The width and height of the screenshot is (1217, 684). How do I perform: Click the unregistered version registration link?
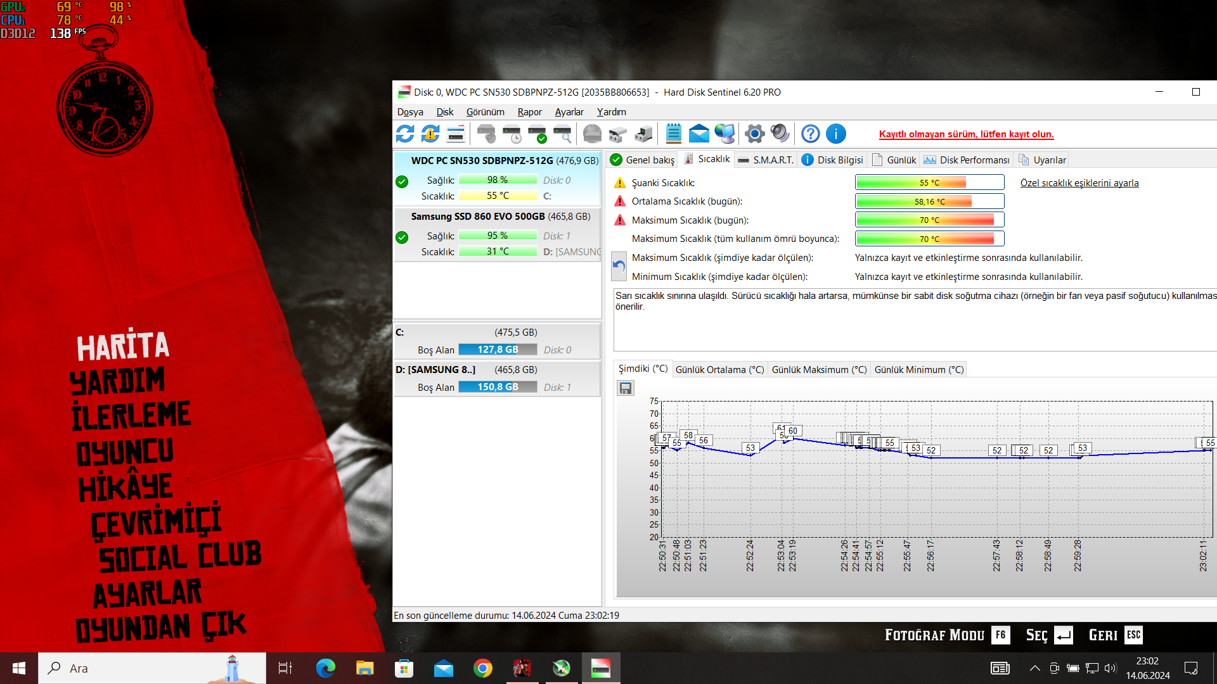966,134
